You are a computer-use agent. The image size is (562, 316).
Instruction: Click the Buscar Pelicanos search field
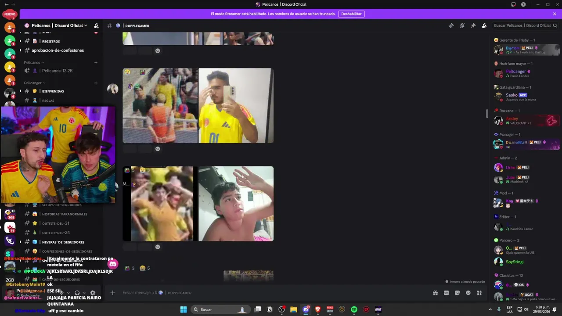[525, 25]
